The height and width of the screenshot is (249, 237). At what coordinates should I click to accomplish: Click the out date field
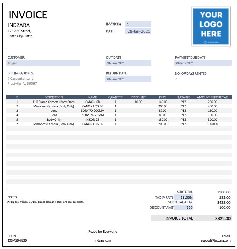coord(128,63)
